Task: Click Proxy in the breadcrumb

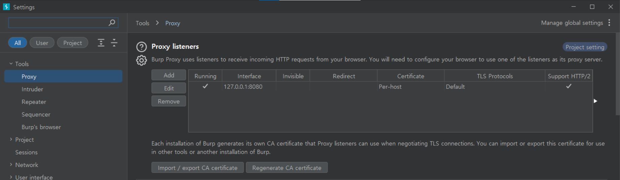Action: tap(173, 23)
